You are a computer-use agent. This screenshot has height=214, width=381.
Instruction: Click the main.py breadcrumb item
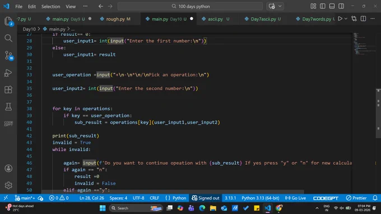coord(57,29)
